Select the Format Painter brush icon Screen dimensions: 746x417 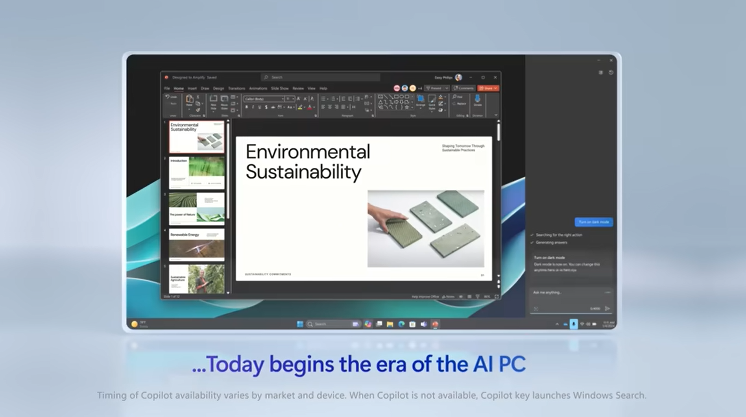pos(198,110)
